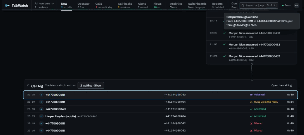This screenshot has width=304, height=135.
Task: Click the incoming arrow on the Hung up row
Action: [x=41, y=102]
